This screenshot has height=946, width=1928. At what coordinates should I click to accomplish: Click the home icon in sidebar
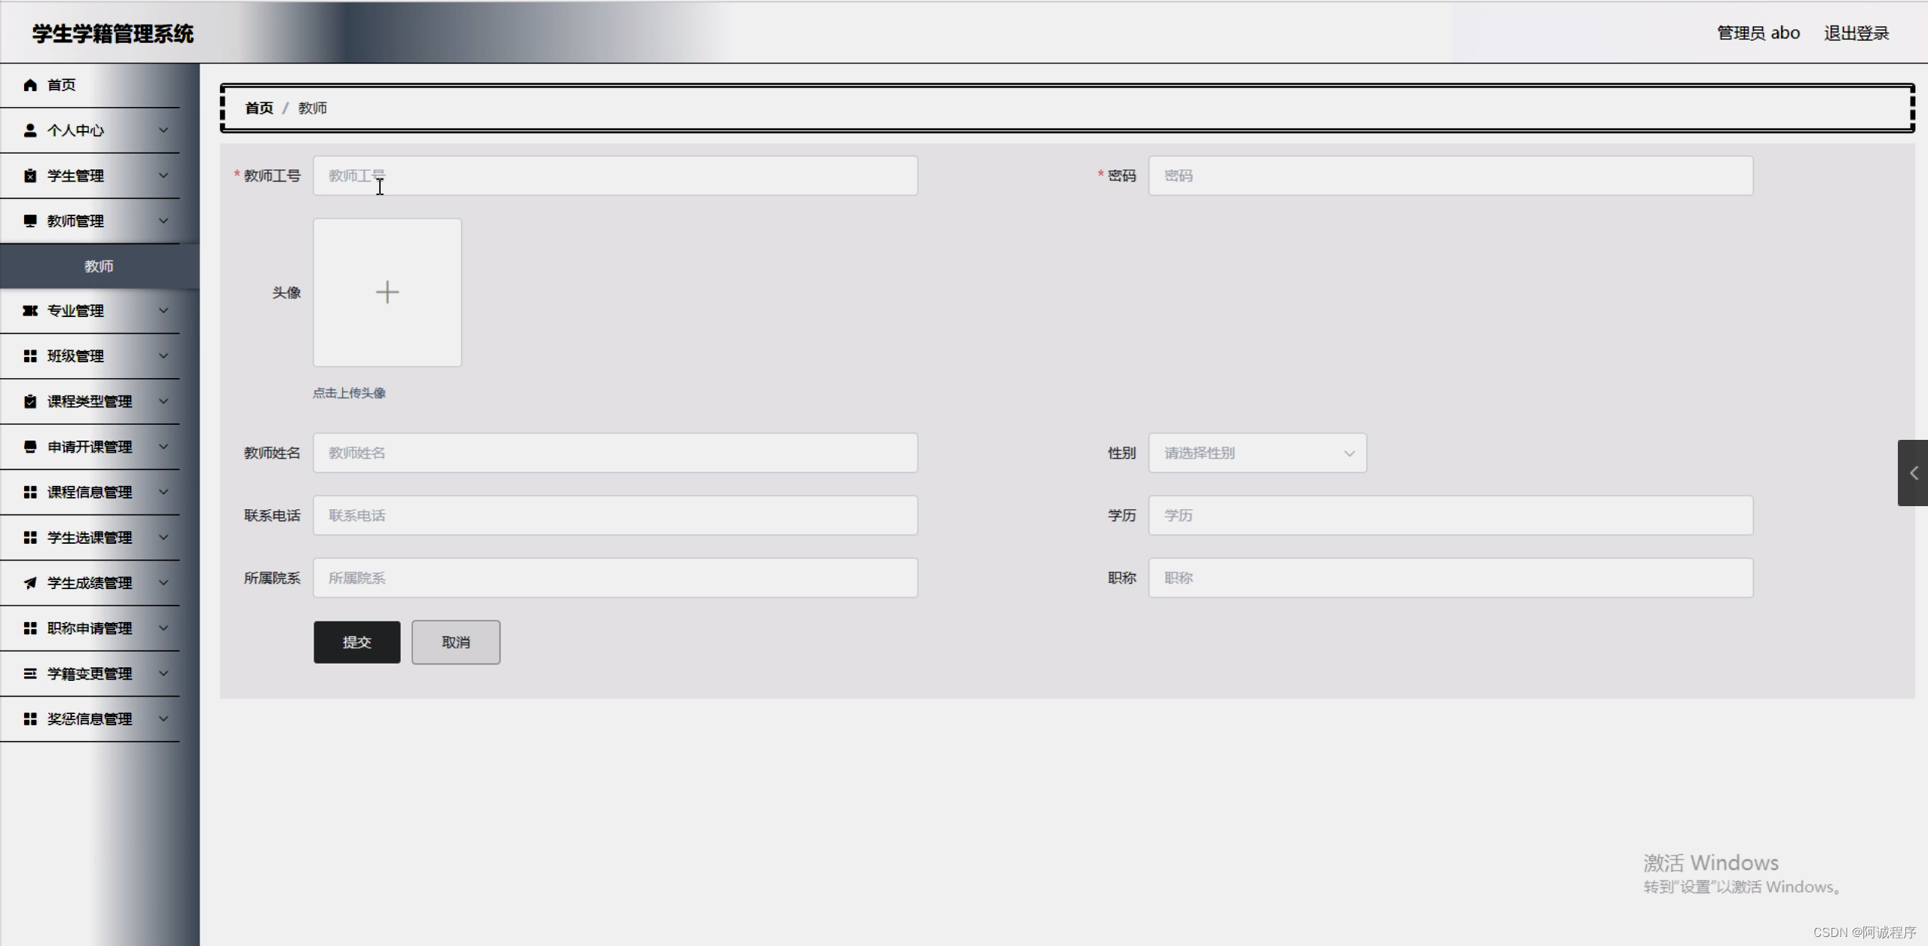[x=30, y=85]
